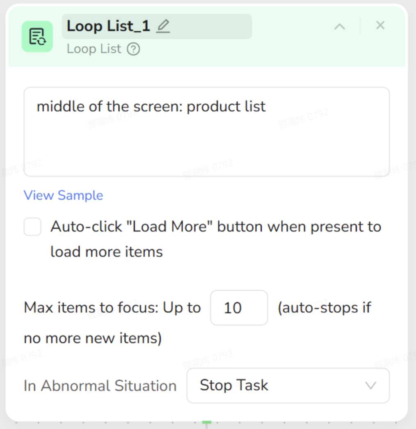Viewport: 416px width, 429px height.
Task: Click the empty area below the product list text
Action: click(x=206, y=152)
